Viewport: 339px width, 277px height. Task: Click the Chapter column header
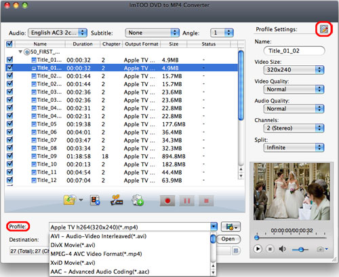coord(111,44)
